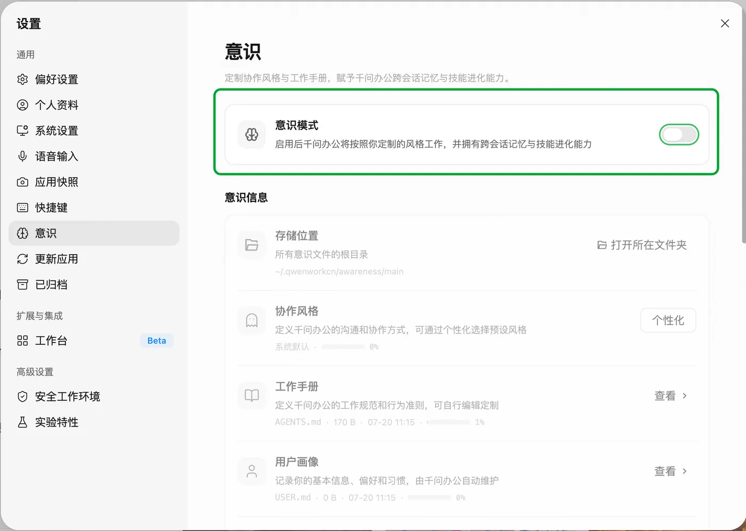Click the AGENTS.md 1% progress bar

pyautogui.click(x=449, y=422)
